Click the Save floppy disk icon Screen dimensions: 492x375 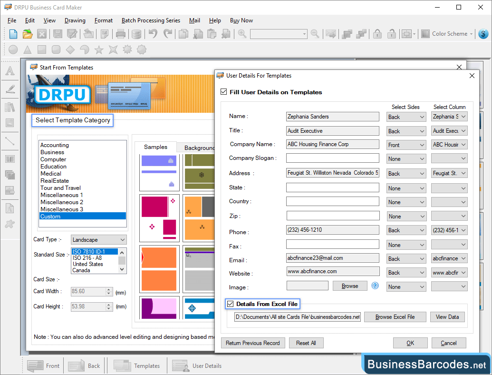coord(58,34)
